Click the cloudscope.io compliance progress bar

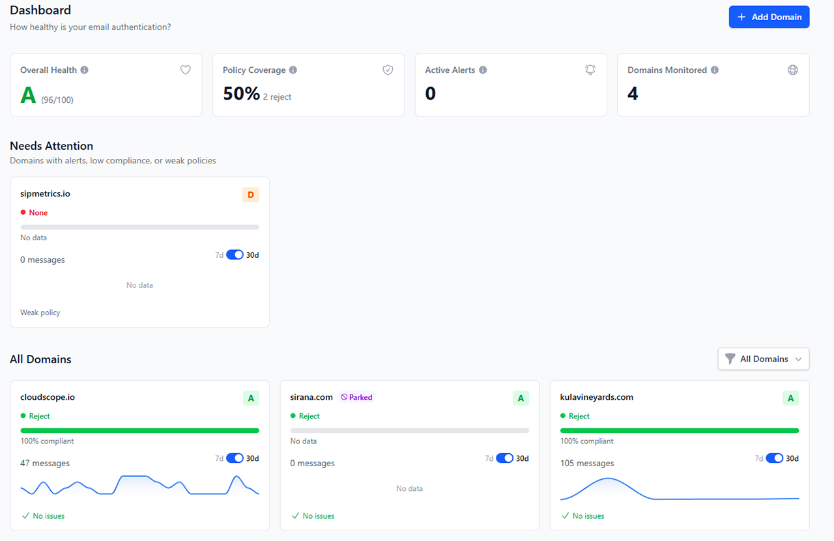tap(139, 430)
